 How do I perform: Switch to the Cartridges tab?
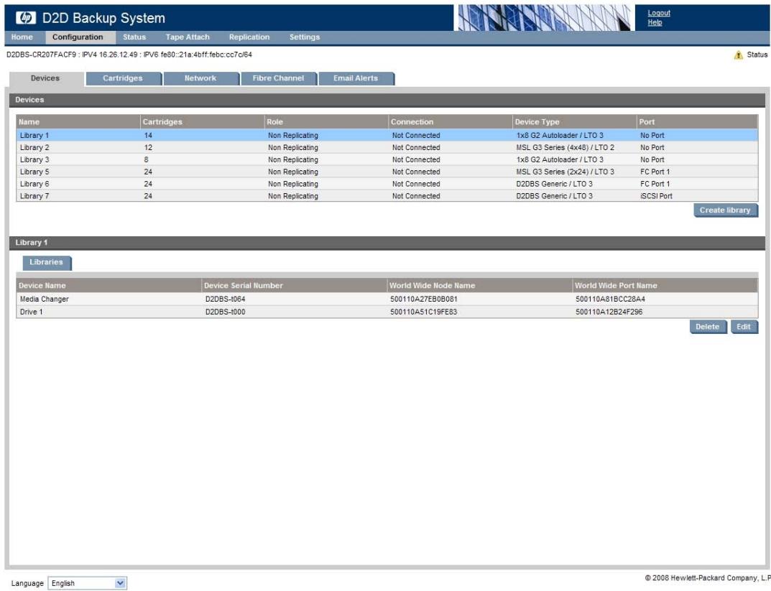click(x=123, y=78)
